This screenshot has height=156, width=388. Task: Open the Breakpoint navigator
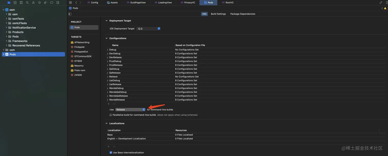(52, 3)
